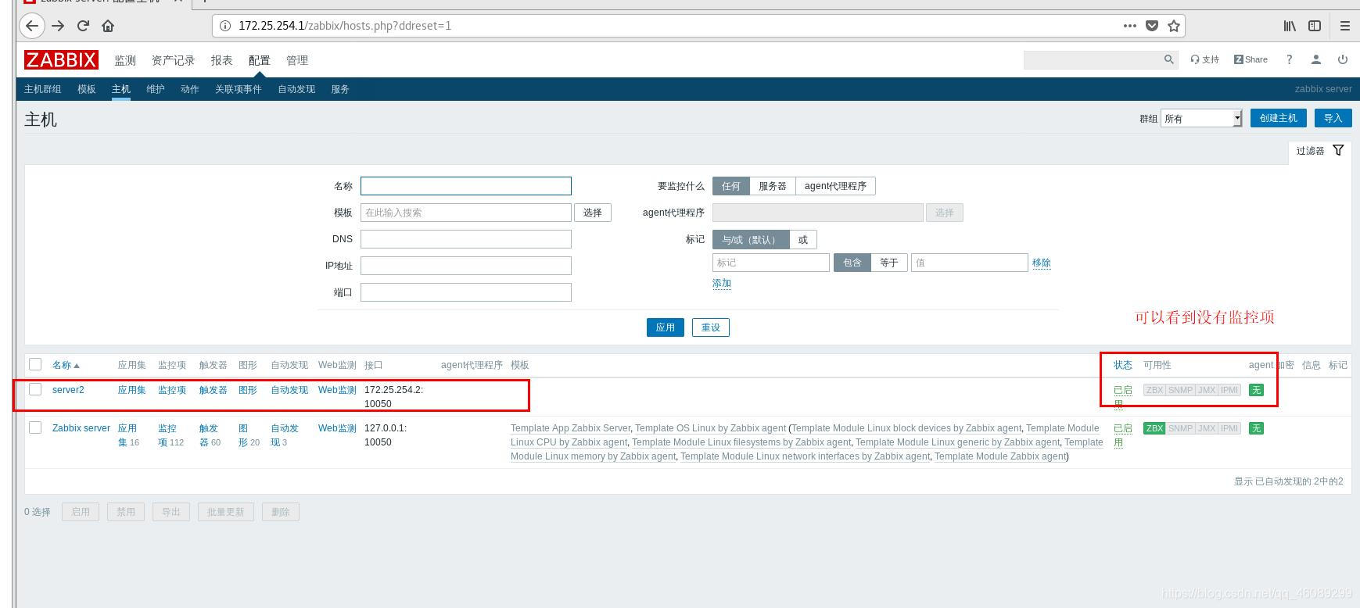The height and width of the screenshot is (608, 1360).
Task: Open the help question mark icon
Action: pyautogui.click(x=1289, y=59)
